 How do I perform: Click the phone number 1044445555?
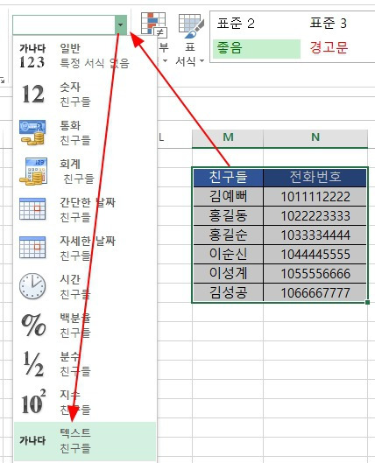tap(315, 254)
